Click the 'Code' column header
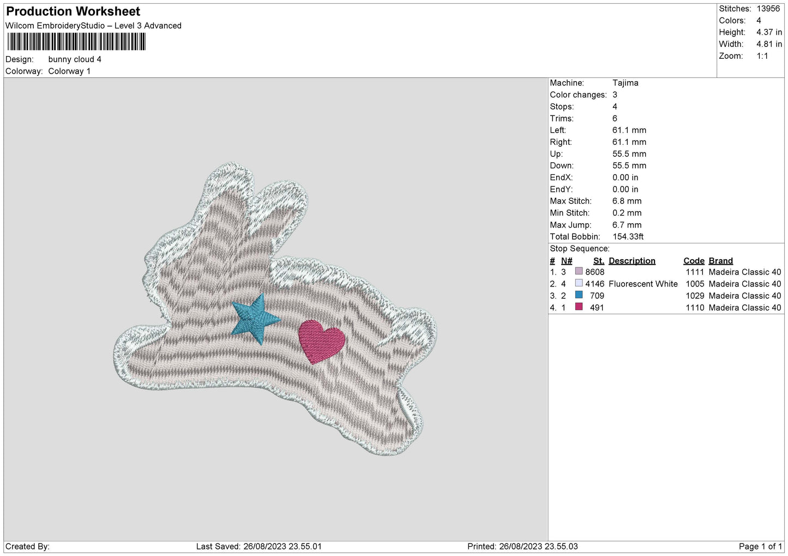The height and width of the screenshot is (556, 788). (x=694, y=261)
